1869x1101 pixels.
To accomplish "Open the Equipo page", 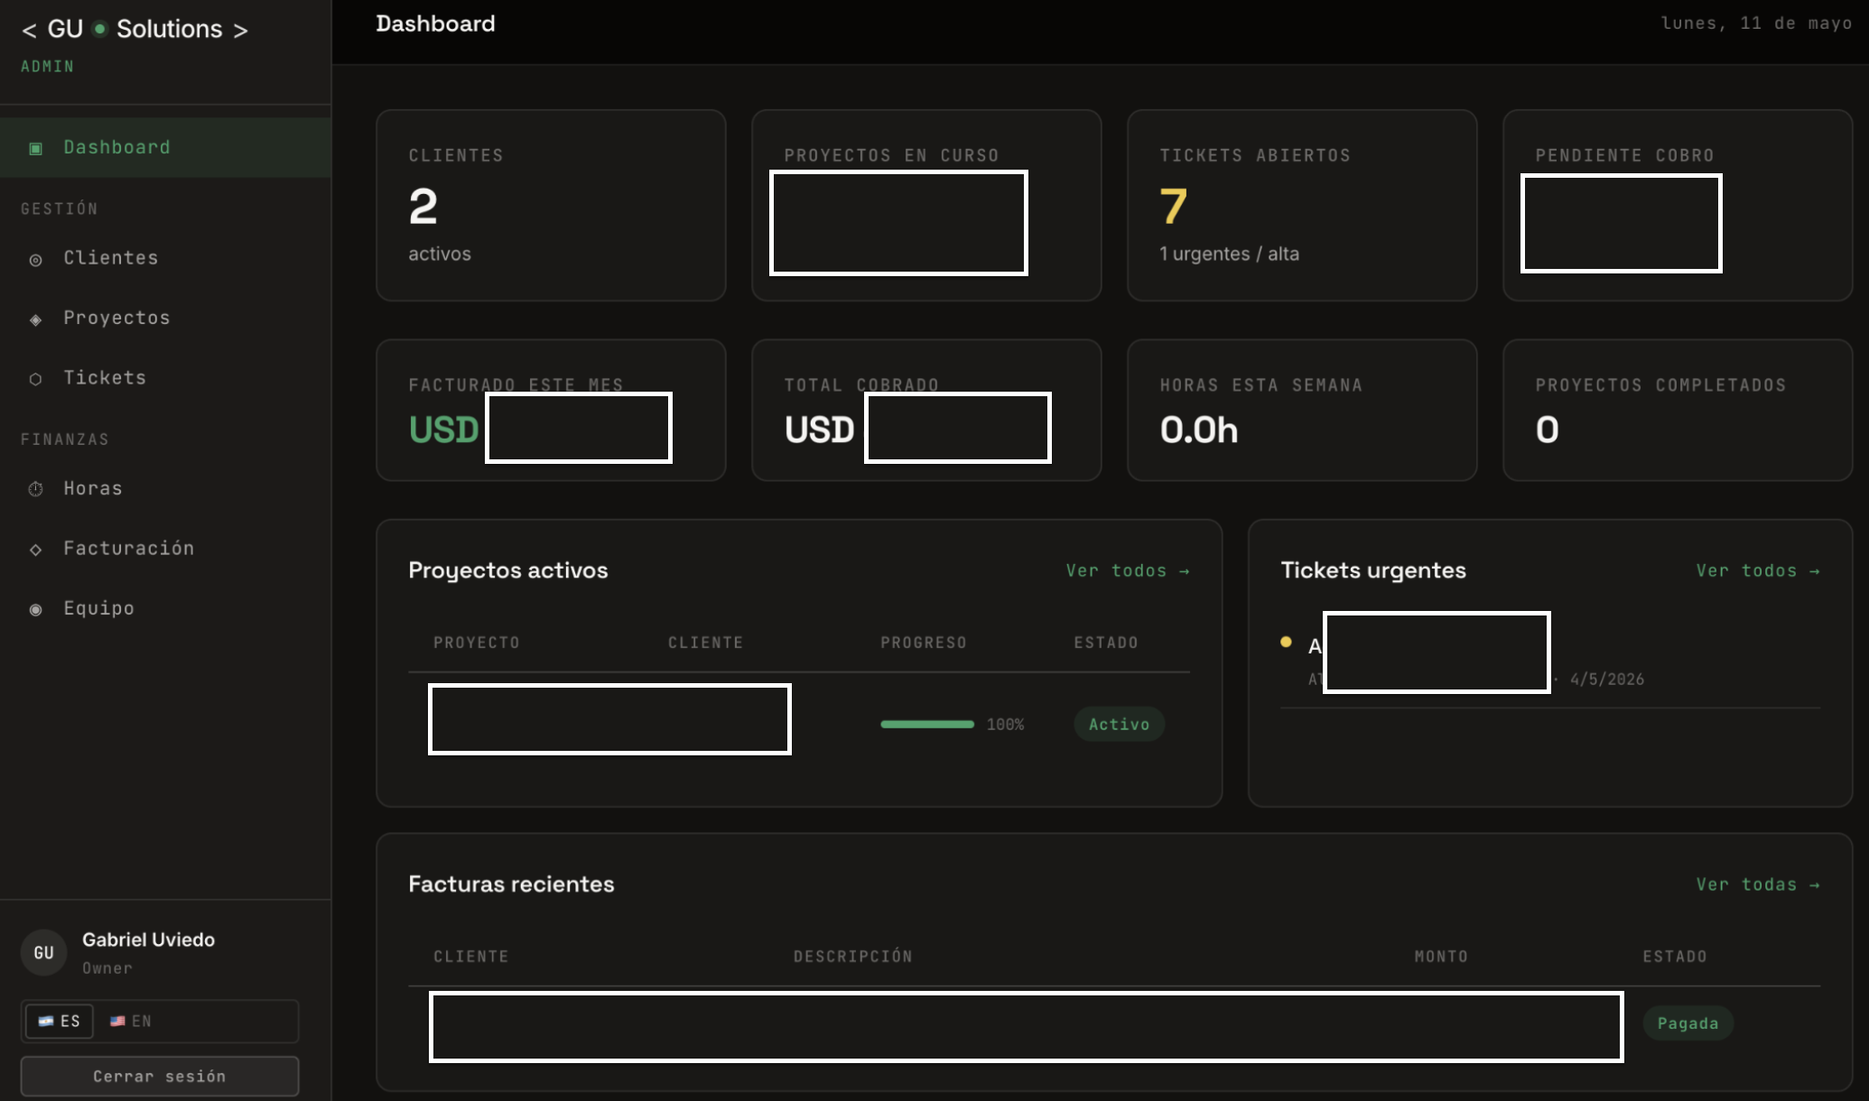I will click(165, 608).
